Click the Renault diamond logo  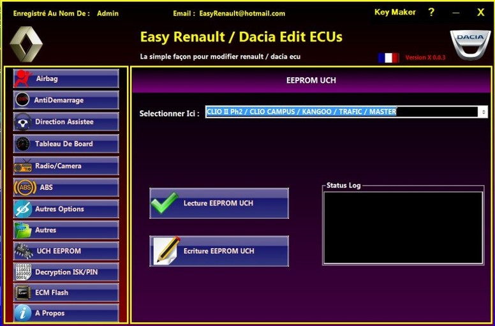(26, 44)
